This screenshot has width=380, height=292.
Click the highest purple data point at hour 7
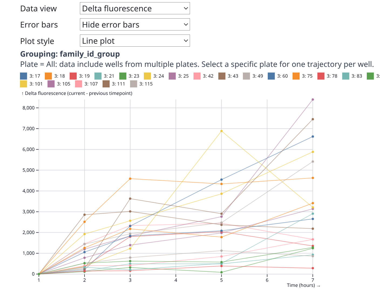point(313,99)
